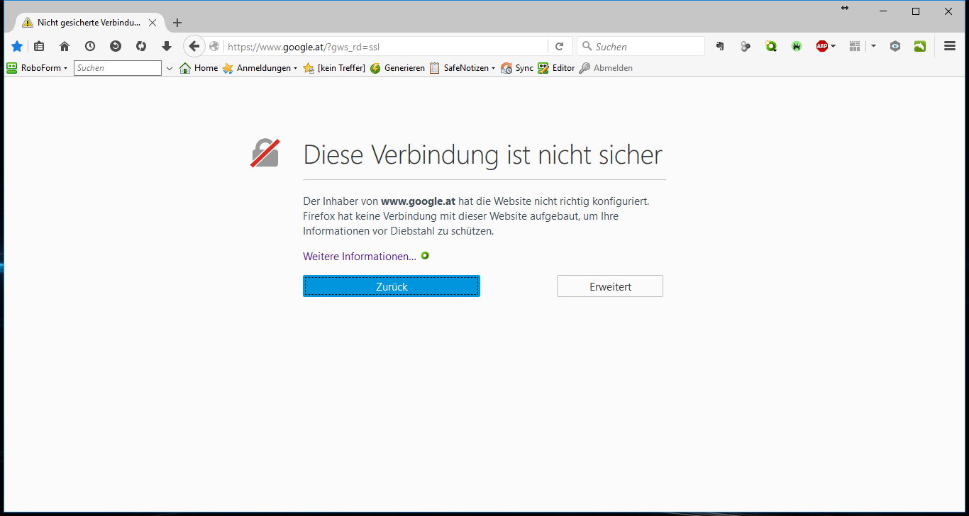This screenshot has height=516, width=969.
Task: Open a new tab with plus button
Action: pyautogui.click(x=177, y=22)
